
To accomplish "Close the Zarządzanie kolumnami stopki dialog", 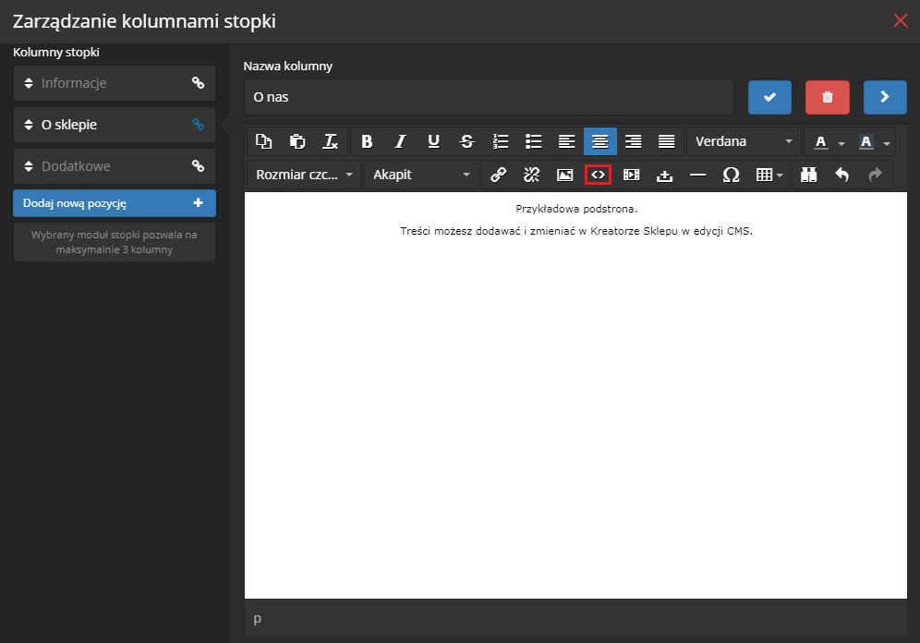I will pos(901,20).
